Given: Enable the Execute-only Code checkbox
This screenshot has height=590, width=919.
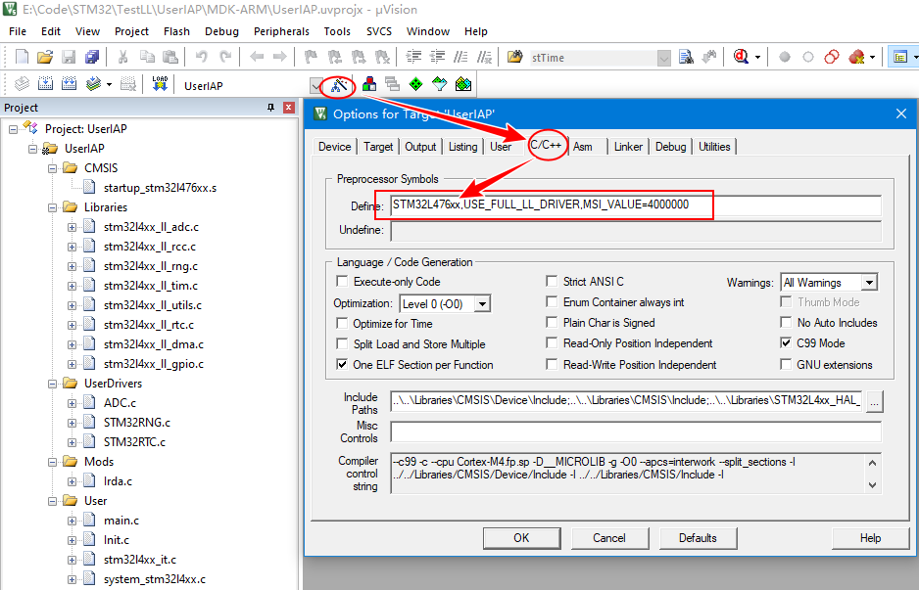Looking at the screenshot, I should [x=342, y=282].
